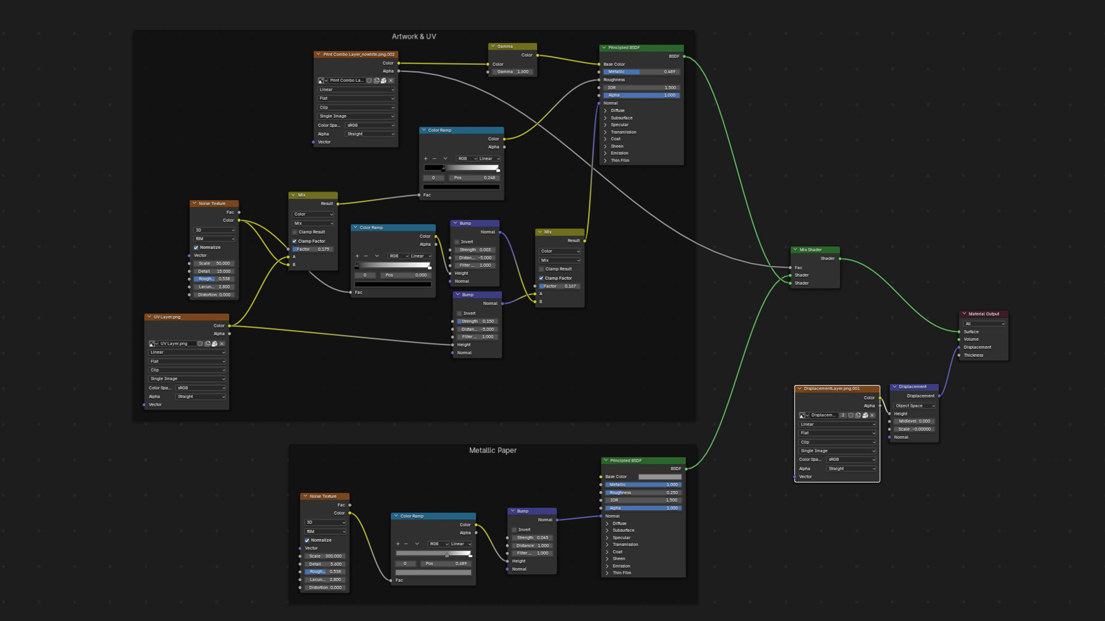
Task: Click user count 2 button in DisplacementLayer node
Action: point(843,415)
